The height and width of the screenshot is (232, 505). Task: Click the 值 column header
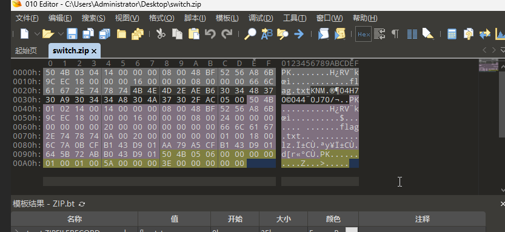[x=174, y=219]
